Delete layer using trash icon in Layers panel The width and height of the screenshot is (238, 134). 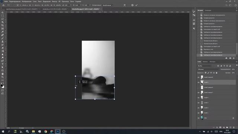coord(234,127)
